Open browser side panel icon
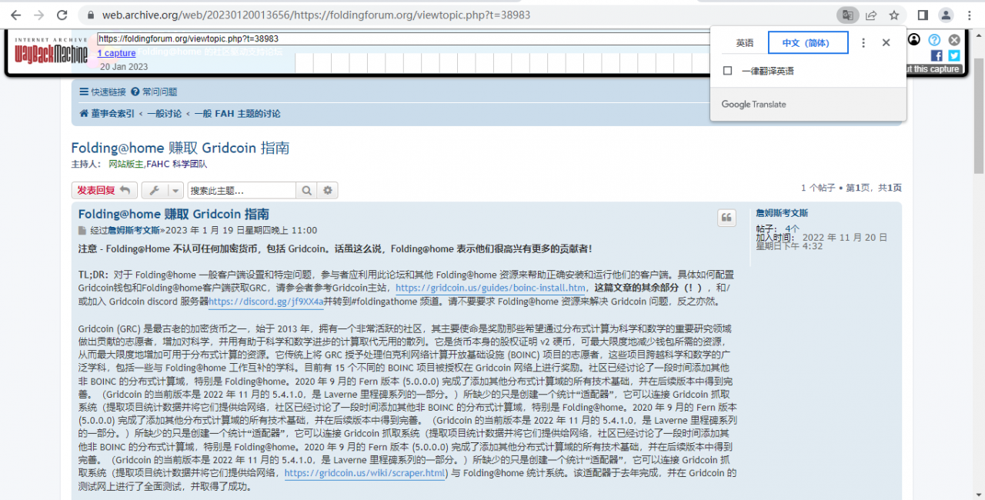Viewport: 985px width, 500px height. pos(923,15)
